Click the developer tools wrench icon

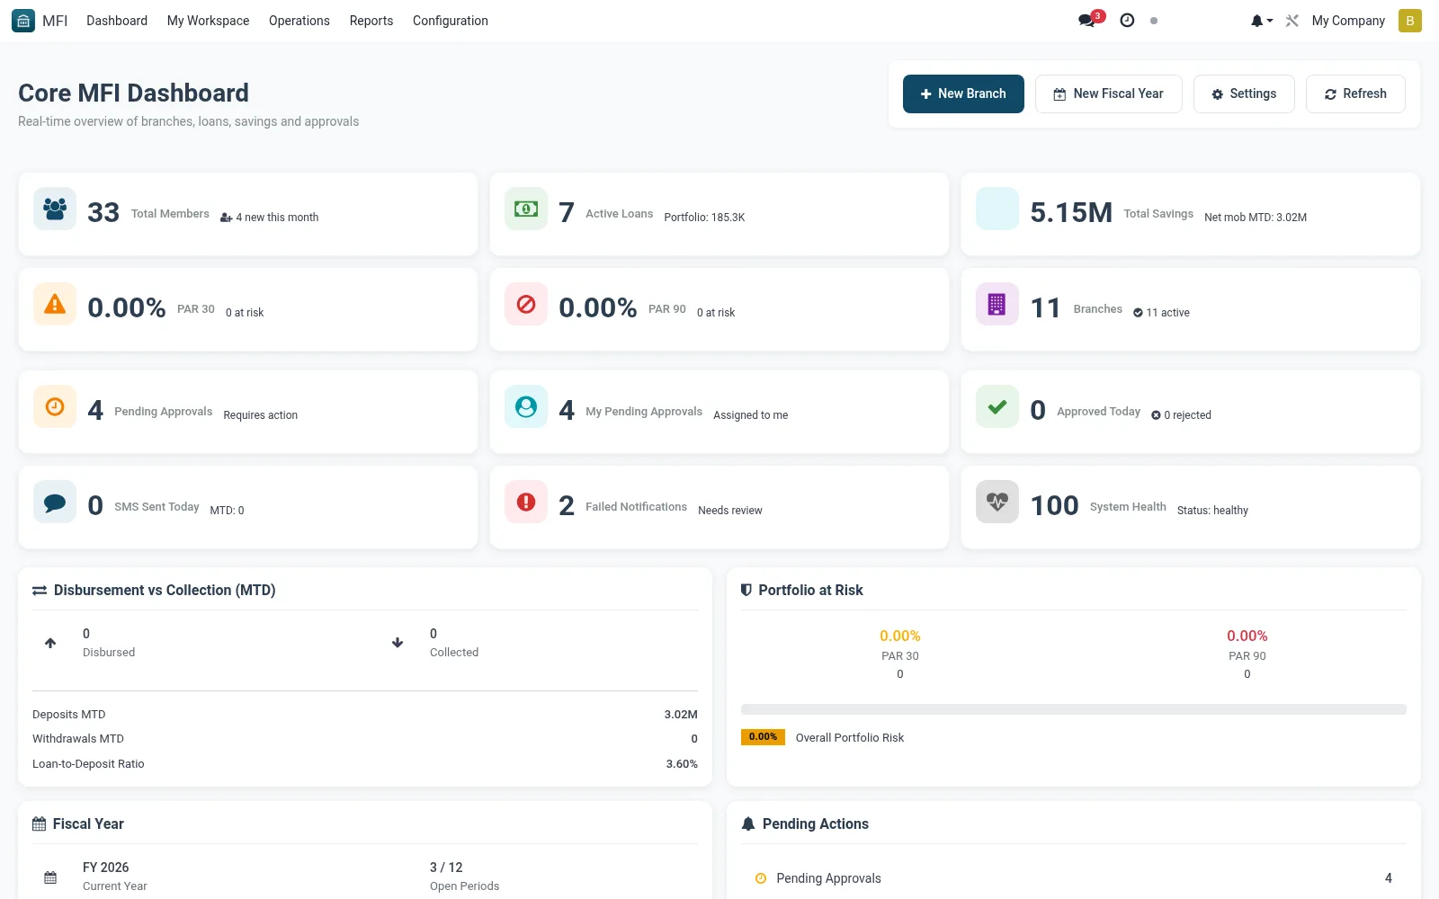coord(1292,21)
